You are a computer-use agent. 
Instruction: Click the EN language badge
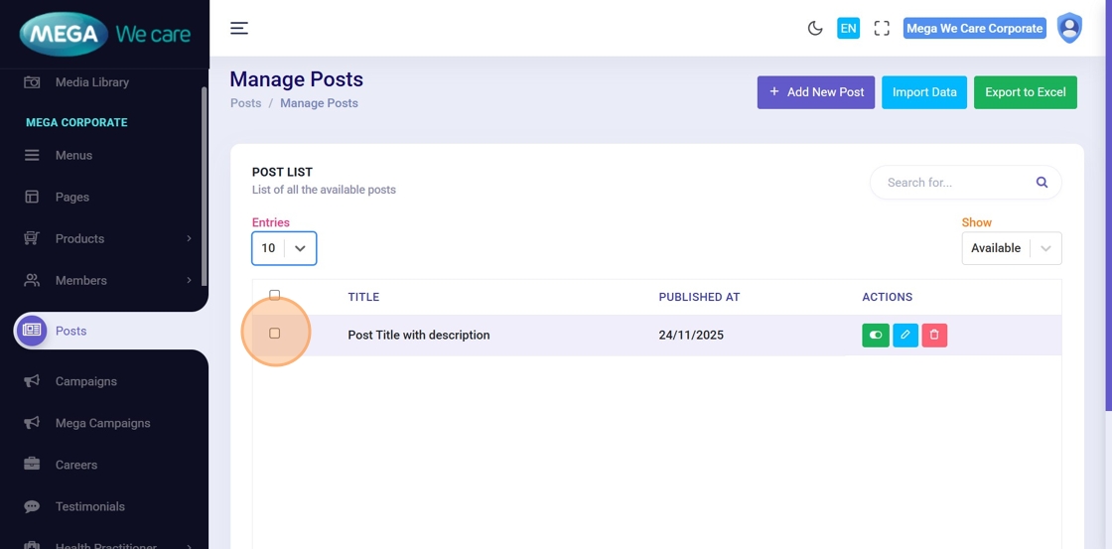pos(848,28)
